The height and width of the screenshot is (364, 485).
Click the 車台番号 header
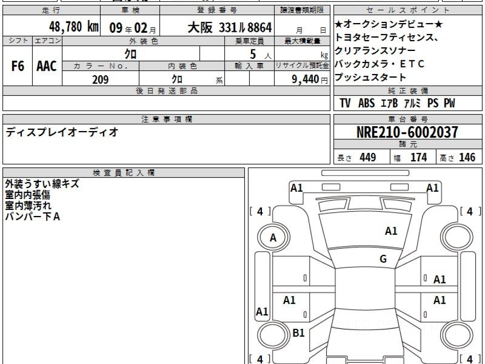pyautogui.click(x=408, y=119)
